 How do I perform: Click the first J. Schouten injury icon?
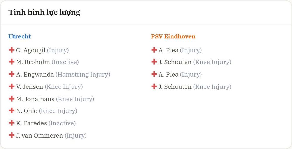[x=154, y=62]
